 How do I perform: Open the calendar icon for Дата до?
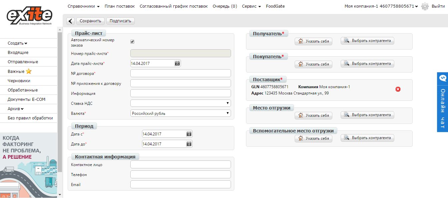coord(189,143)
